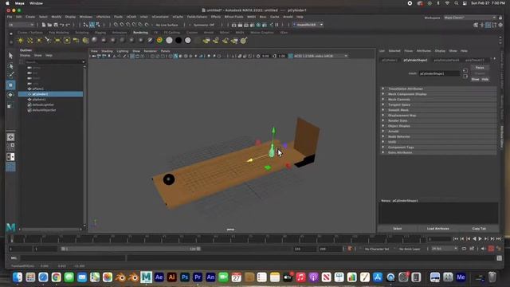510x287 pixels.
Task: Click the undo arrow in the status line
Action: pyautogui.click(x=62, y=25)
